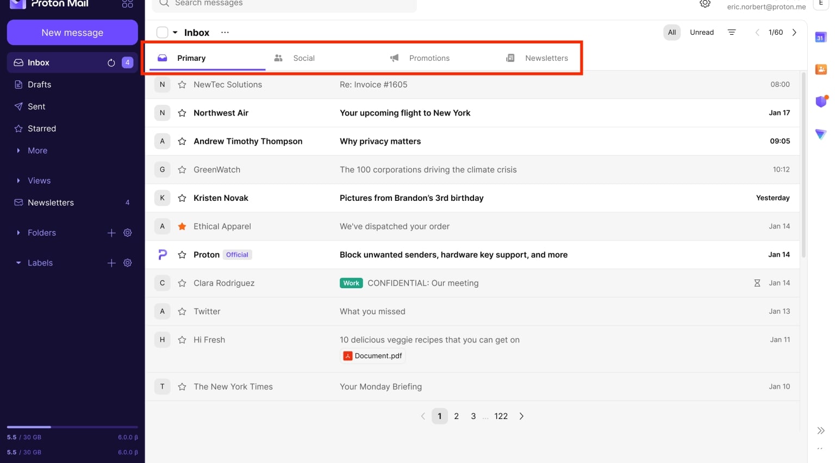Switch to the Social tab
Image resolution: width=835 pixels, height=463 pixels.
coord(294,58)
